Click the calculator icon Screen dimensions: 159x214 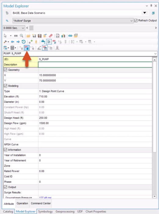pos(12,48)
